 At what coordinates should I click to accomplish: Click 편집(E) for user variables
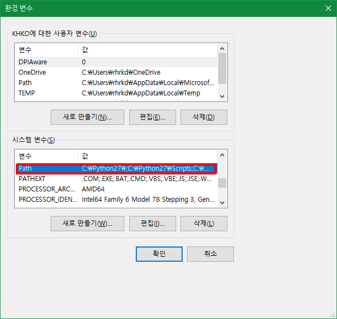[153, 117]
